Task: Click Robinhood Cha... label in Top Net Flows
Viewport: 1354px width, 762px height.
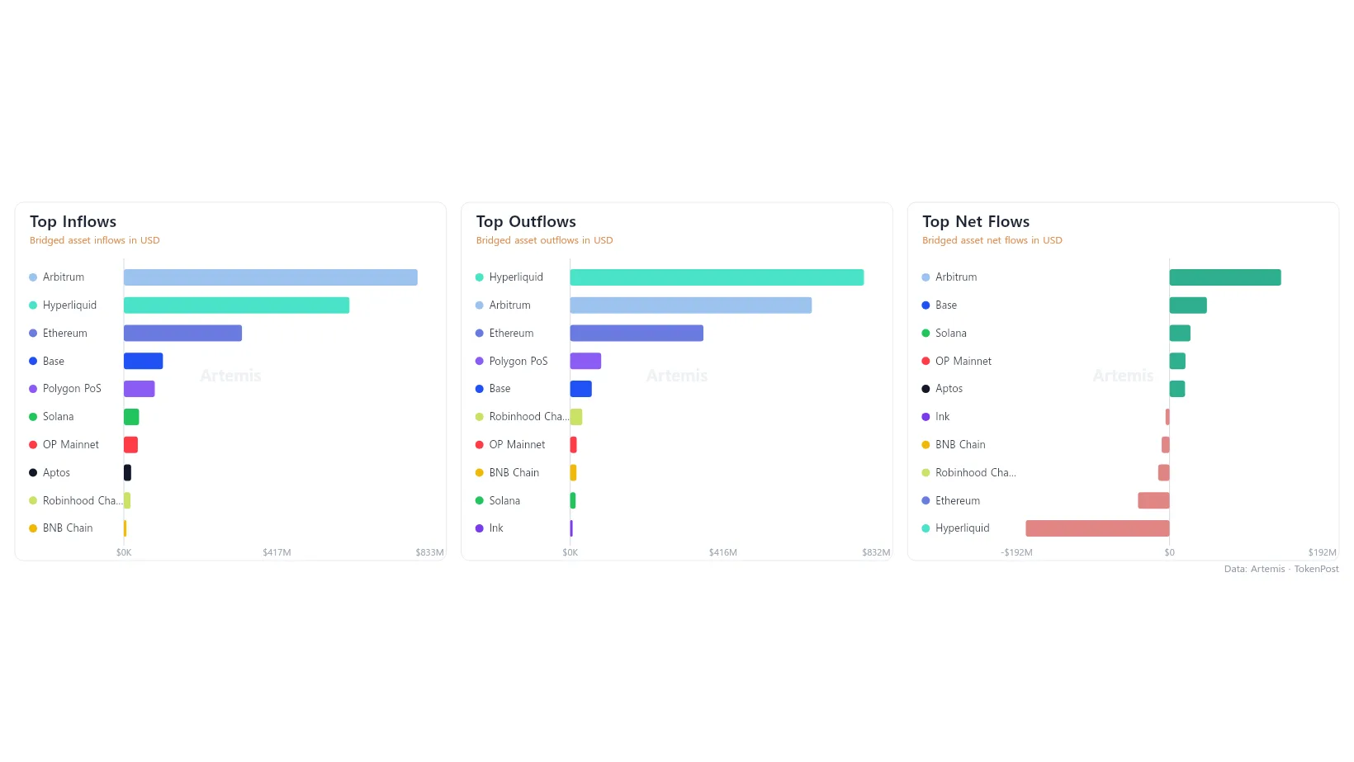Action: (976, 473)
